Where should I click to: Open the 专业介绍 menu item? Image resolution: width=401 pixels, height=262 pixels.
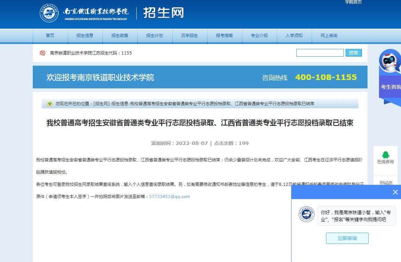[x=259, y=36]
